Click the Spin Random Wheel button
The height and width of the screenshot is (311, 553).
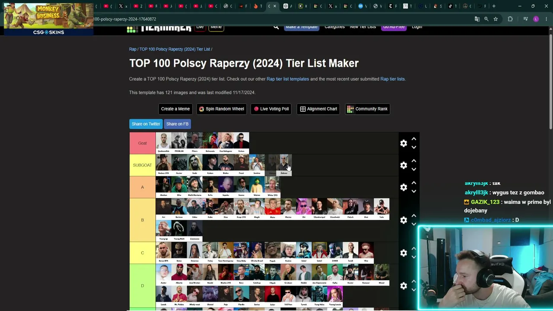coord(222,109)
